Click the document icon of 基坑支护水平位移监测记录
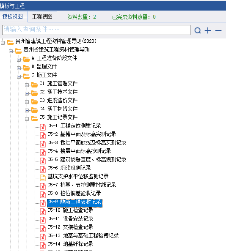 point(43,177)
